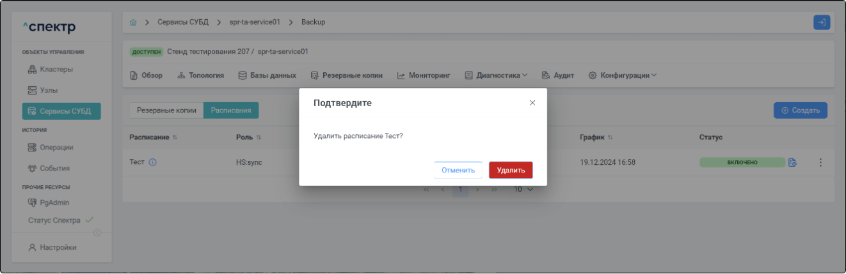The width and height of the screenshot is (846, 274).
Task: Open rows-per-page dropdown showing 10
Action: 523,190
